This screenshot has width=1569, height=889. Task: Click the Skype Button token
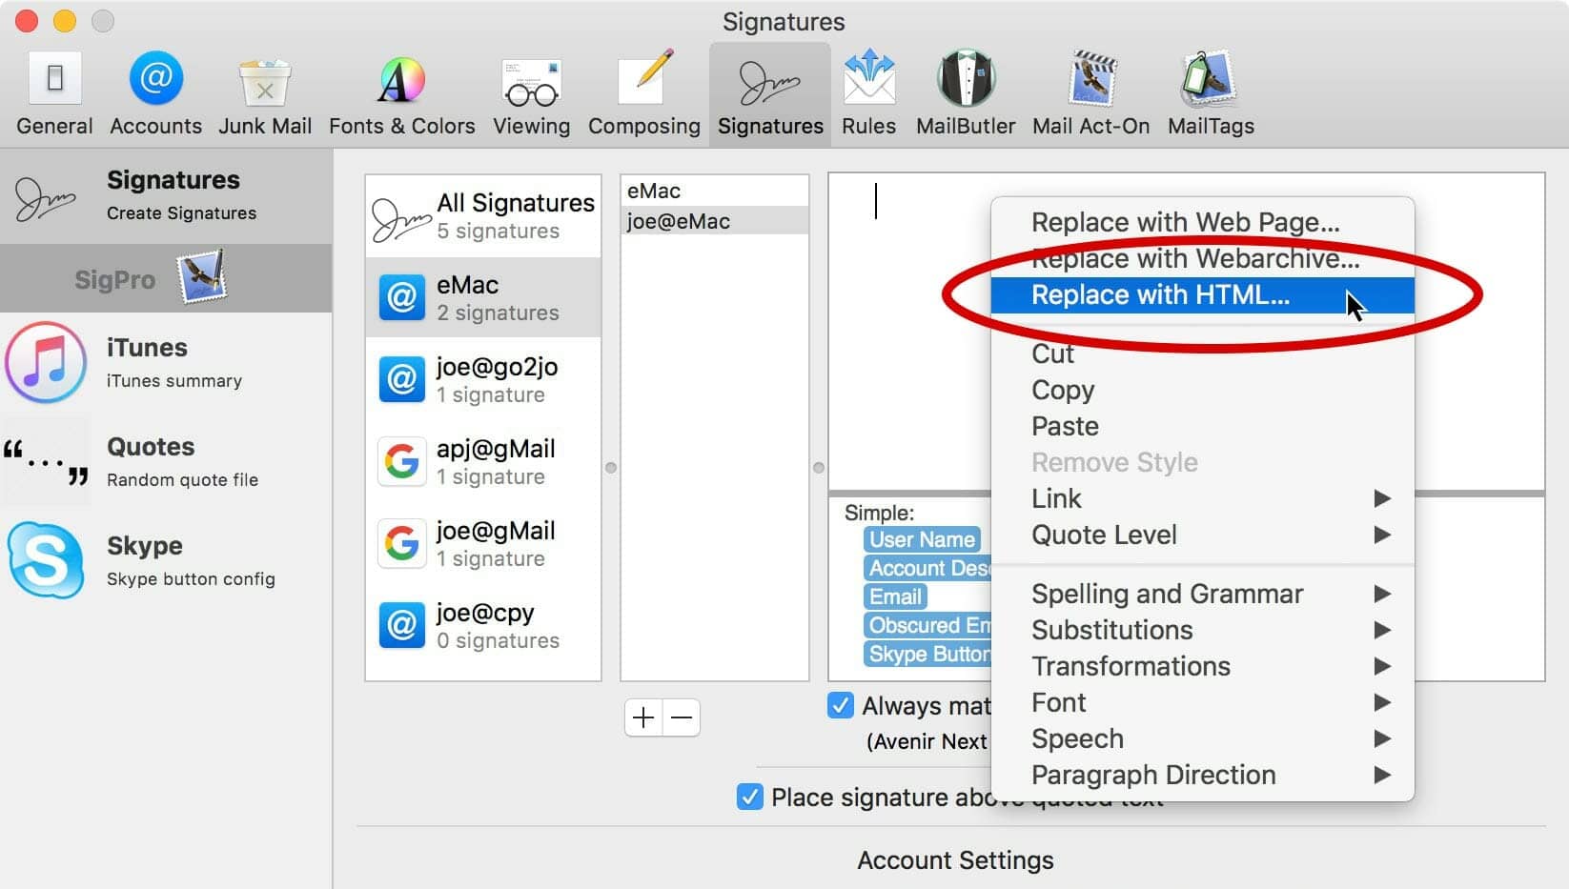point(927,654)
